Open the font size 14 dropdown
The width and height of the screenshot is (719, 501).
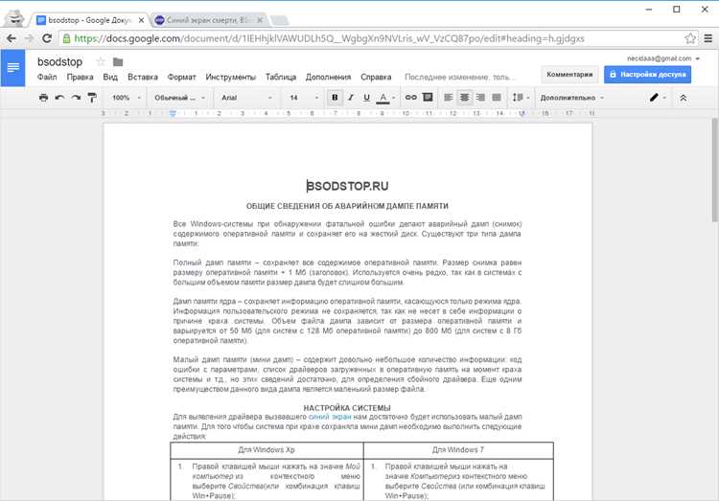point(303,98)
